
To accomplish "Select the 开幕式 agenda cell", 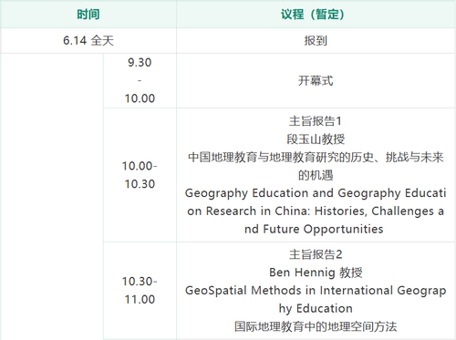I will [x=316, y=81].
